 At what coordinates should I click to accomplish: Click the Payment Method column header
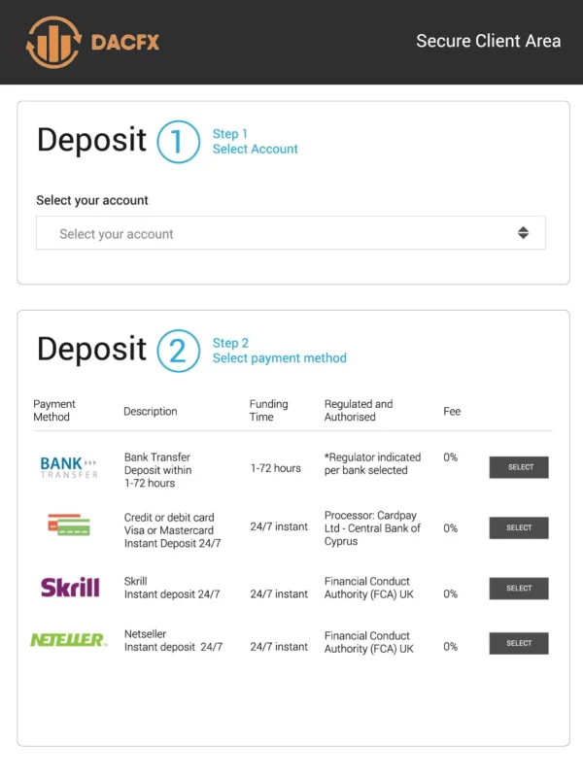pyautogui.click(x=53, y=410)
